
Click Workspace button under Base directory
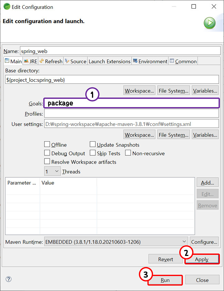pyautogui.click(x=139, y=91)
